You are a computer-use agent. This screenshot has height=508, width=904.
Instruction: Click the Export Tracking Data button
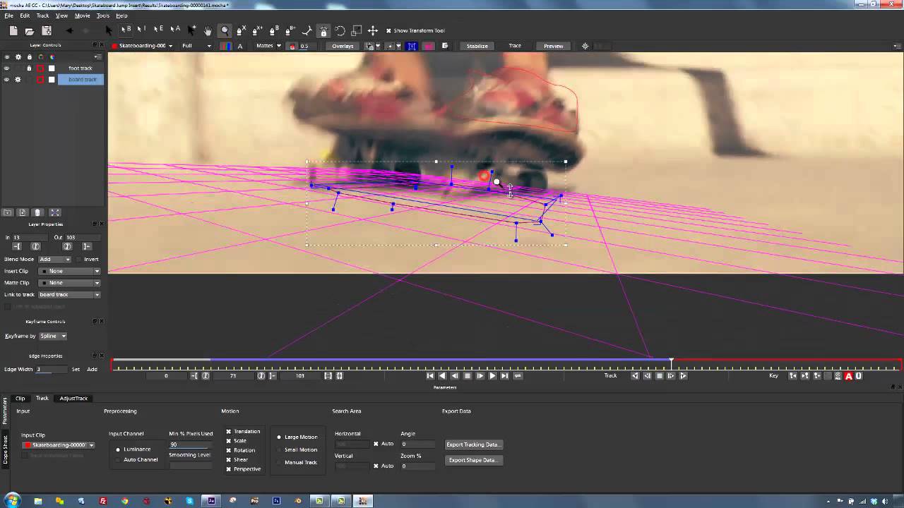(473, 445)
